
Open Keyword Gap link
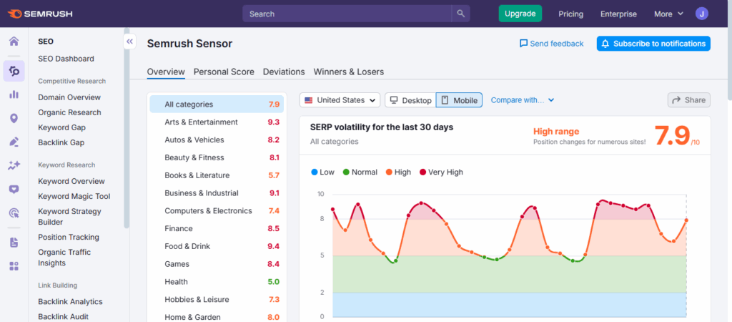(61, 127)
